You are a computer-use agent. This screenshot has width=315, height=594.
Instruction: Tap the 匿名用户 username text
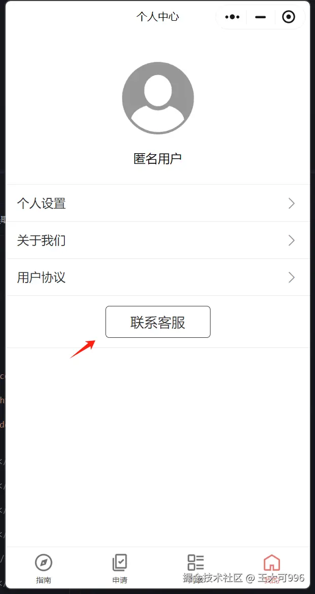[x=158, y=159]
